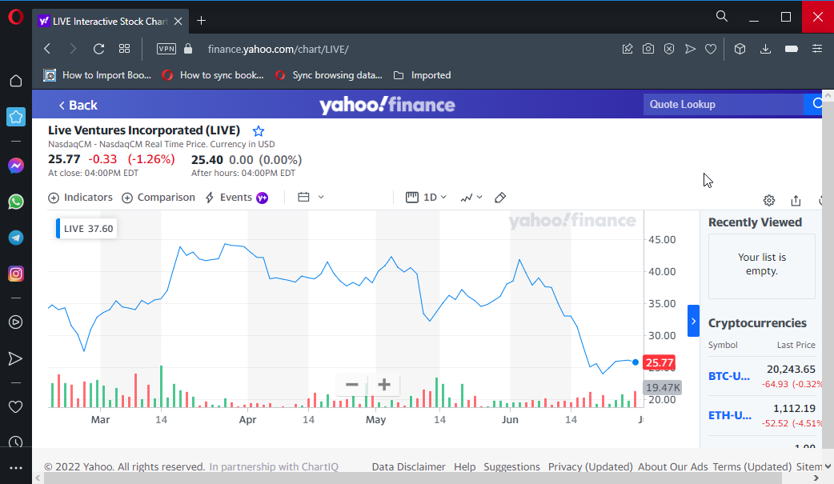Open the 'How to Import Boo...' bookmark
Image resolution: width=834 pixels, height=484 pixels.
(x=98, y=75)
